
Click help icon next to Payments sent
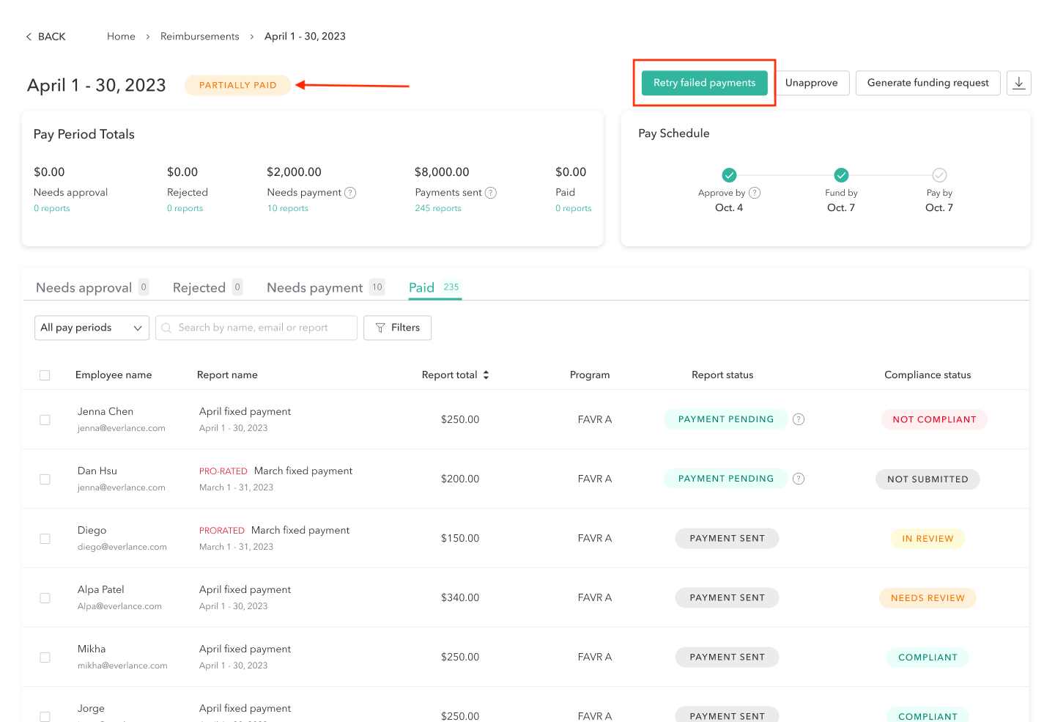click(491, 193)
